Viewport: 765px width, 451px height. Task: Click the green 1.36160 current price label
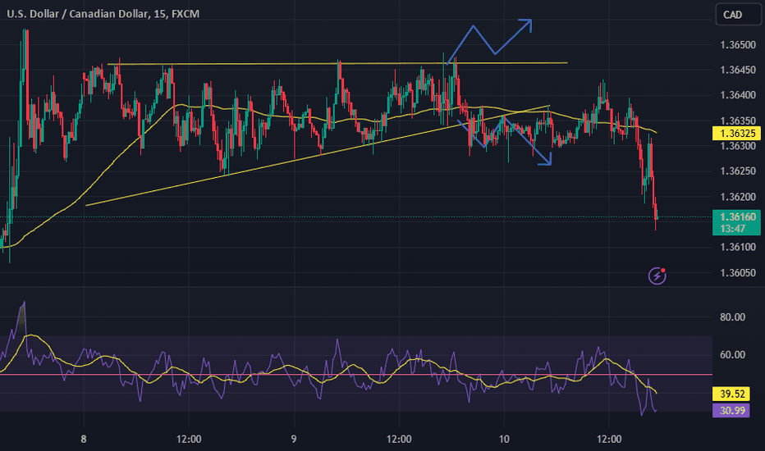[x=737, y=216]
